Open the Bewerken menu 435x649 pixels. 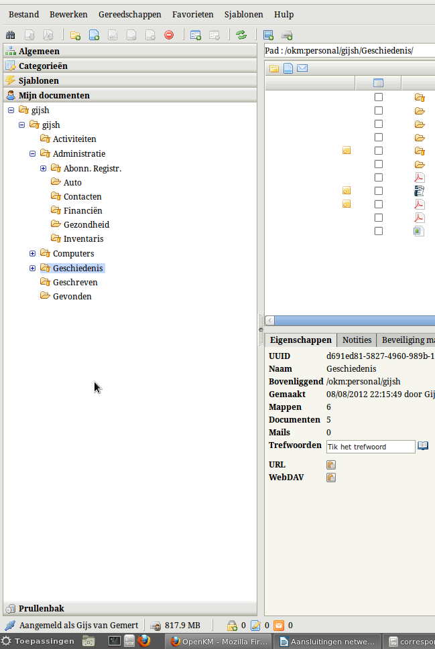click(68, 15)
